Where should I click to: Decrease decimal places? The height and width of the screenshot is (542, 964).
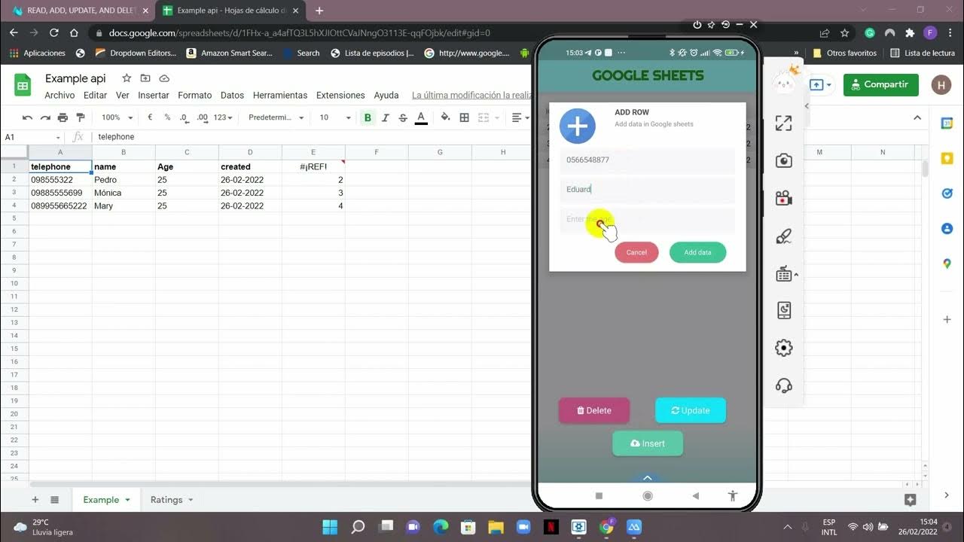coord(185,117)
